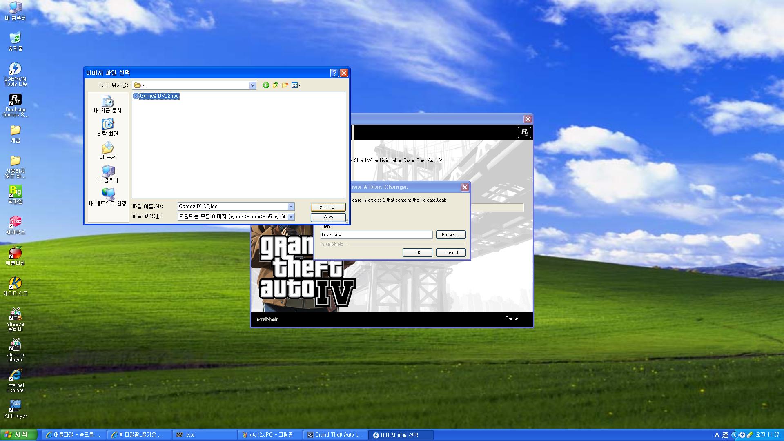This screenshot has width=784, height=441.
Task: Go to 내 네트워크 환경 in places bar
Action: pos(108,197)
